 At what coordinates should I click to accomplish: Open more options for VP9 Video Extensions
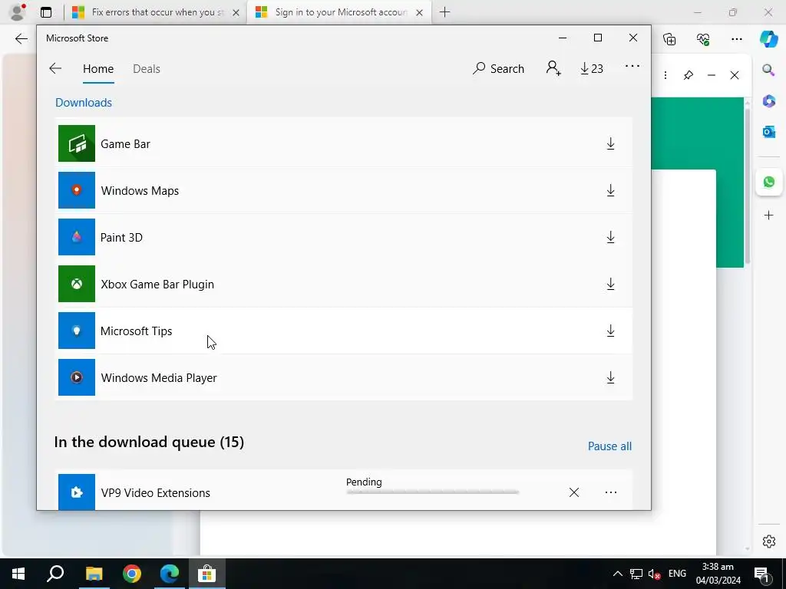610,492
